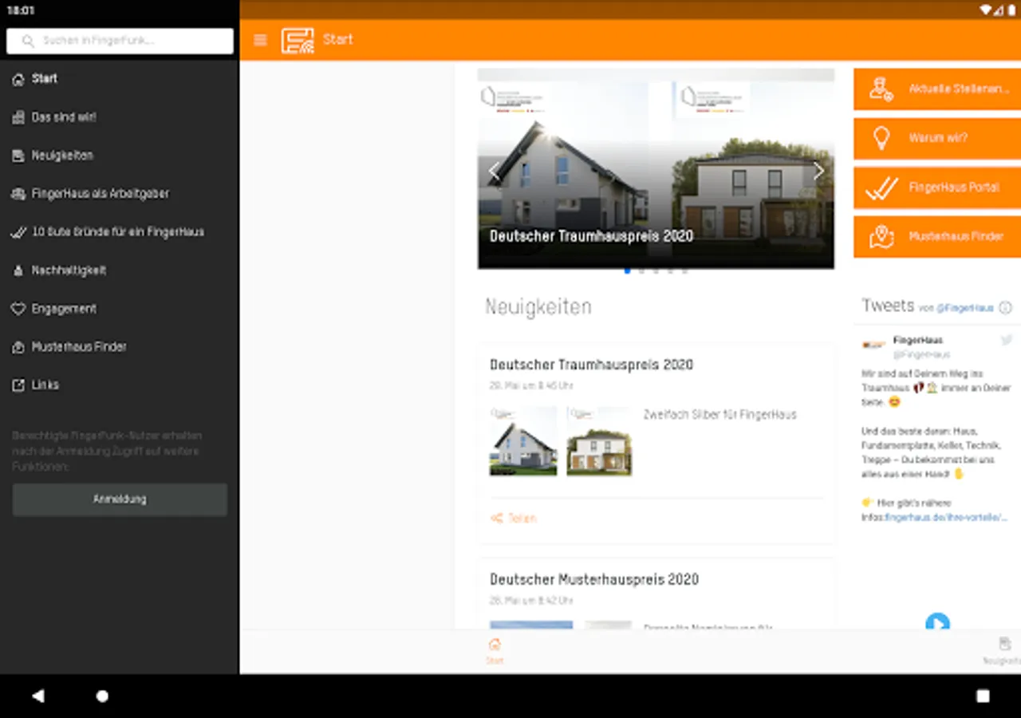Select the fifth carousel page dot
This screenshot has height=718, width=1021.
click(684, 271)
